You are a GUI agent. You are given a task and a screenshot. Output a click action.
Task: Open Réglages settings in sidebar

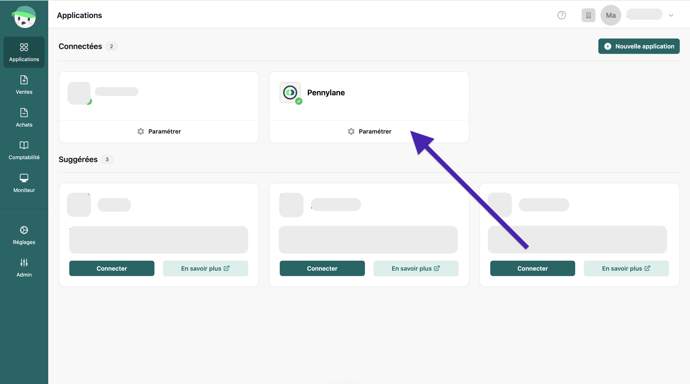point(24,235)
